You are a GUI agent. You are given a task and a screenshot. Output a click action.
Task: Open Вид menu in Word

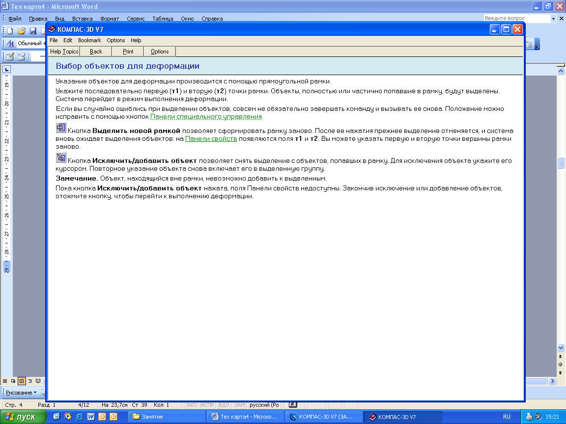point(59,19)
